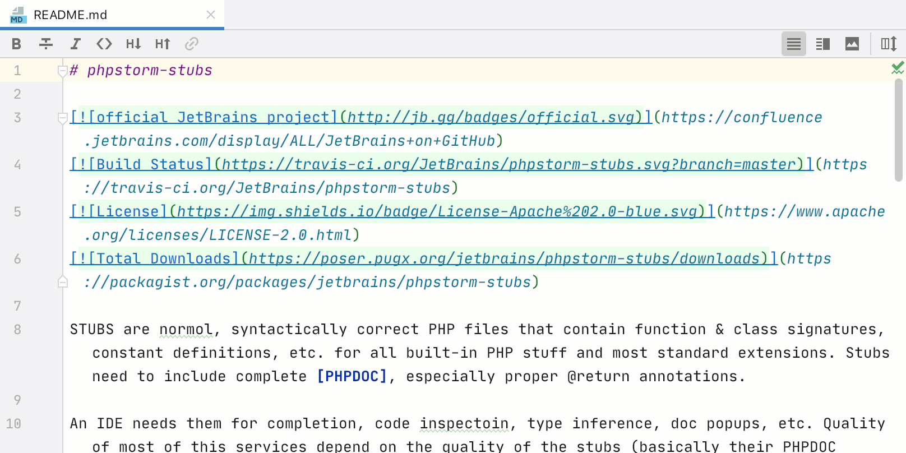Open inspections via the green checkmark indicator
The image size is (906, 453).
[x=898, y=68]
